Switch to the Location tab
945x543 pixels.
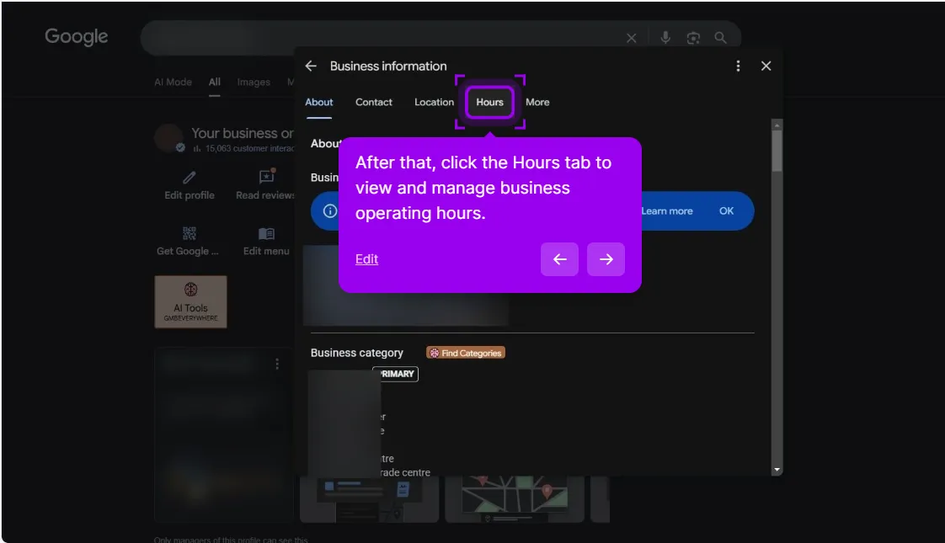point(434,103)
